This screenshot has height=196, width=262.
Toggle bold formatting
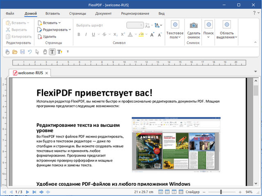[79, 35]
